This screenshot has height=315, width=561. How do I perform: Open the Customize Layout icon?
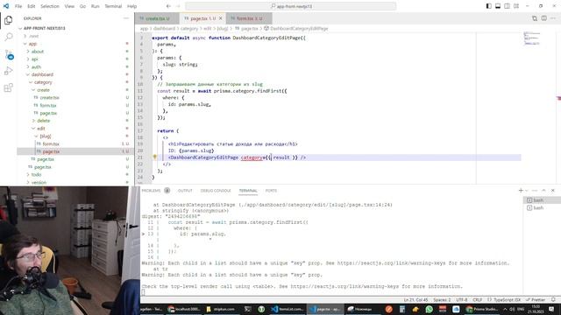pyautogui.click(x=516, y=6)
